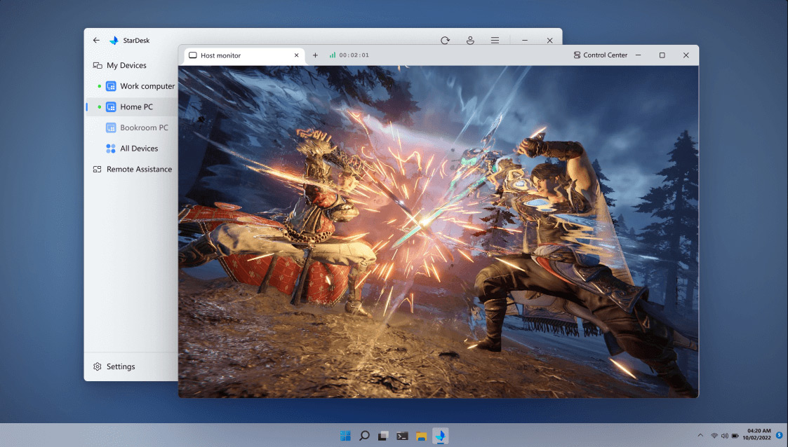Refresh the StarDesk device list
Viewport: 788px width, 447px height.
[x=445, y=40]
